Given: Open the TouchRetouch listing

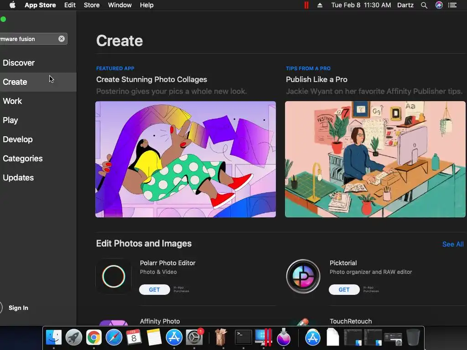Looking at the screenshot, I should point(351,321).
